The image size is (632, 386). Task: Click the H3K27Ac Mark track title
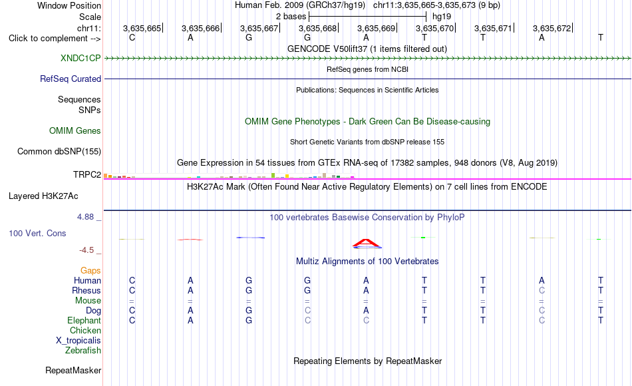pyautogui.click(x=367, y=187)
